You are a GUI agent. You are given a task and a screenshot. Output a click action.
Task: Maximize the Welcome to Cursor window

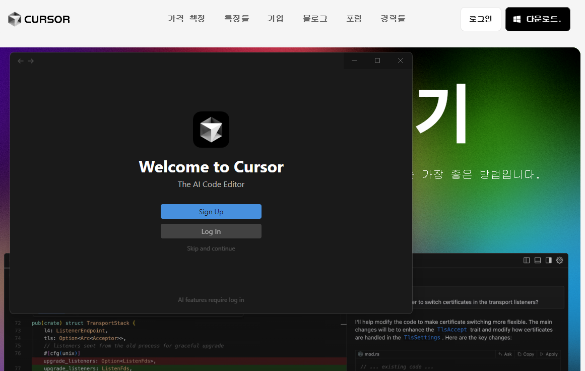point(377,60)
